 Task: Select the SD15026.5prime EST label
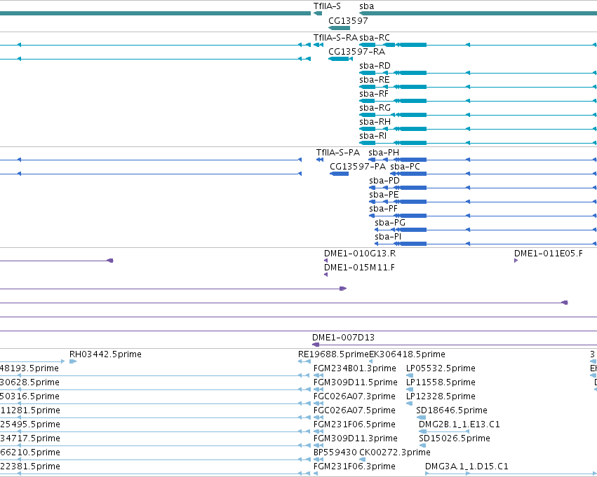click(454, 439)
